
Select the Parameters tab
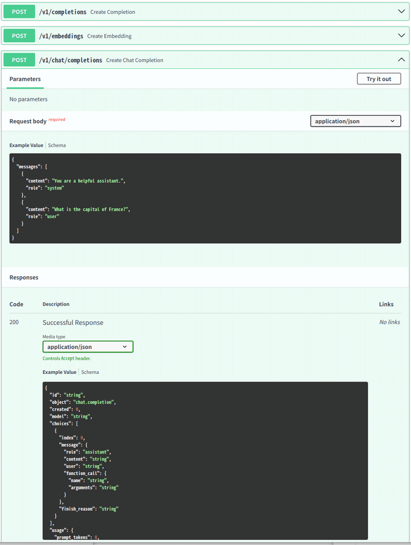(25, 79)
